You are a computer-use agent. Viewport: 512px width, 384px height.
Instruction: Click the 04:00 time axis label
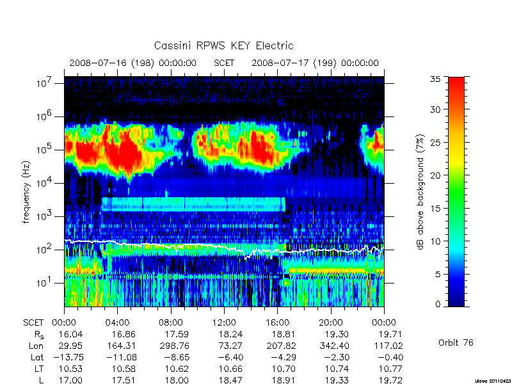[117, 323]
